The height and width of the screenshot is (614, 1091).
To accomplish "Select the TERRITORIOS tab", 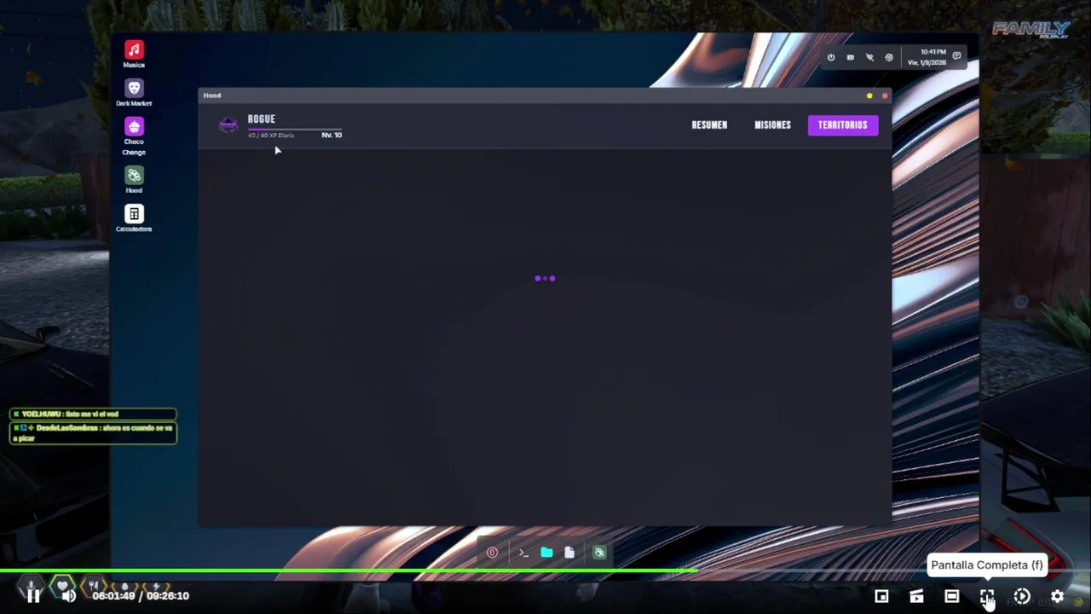I will click(843, 125).
